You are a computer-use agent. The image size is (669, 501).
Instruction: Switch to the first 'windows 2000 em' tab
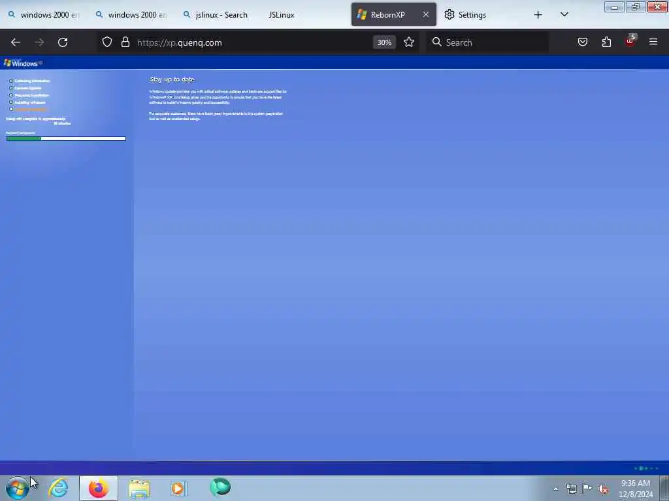(x=44, y=15)
